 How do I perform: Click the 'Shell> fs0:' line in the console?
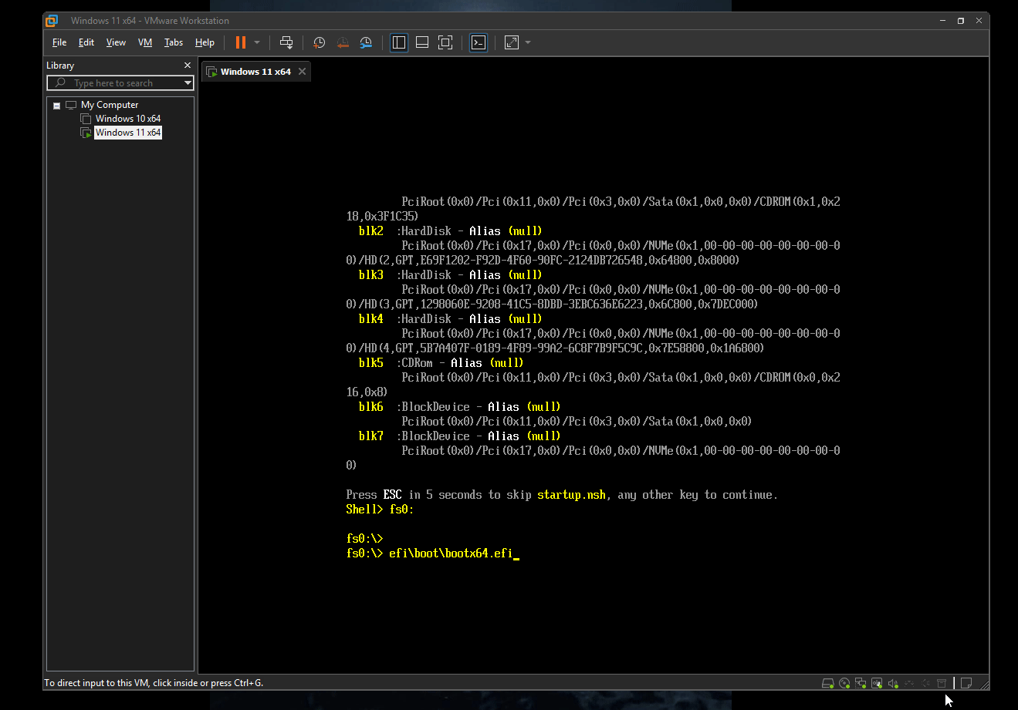point(380,510)
